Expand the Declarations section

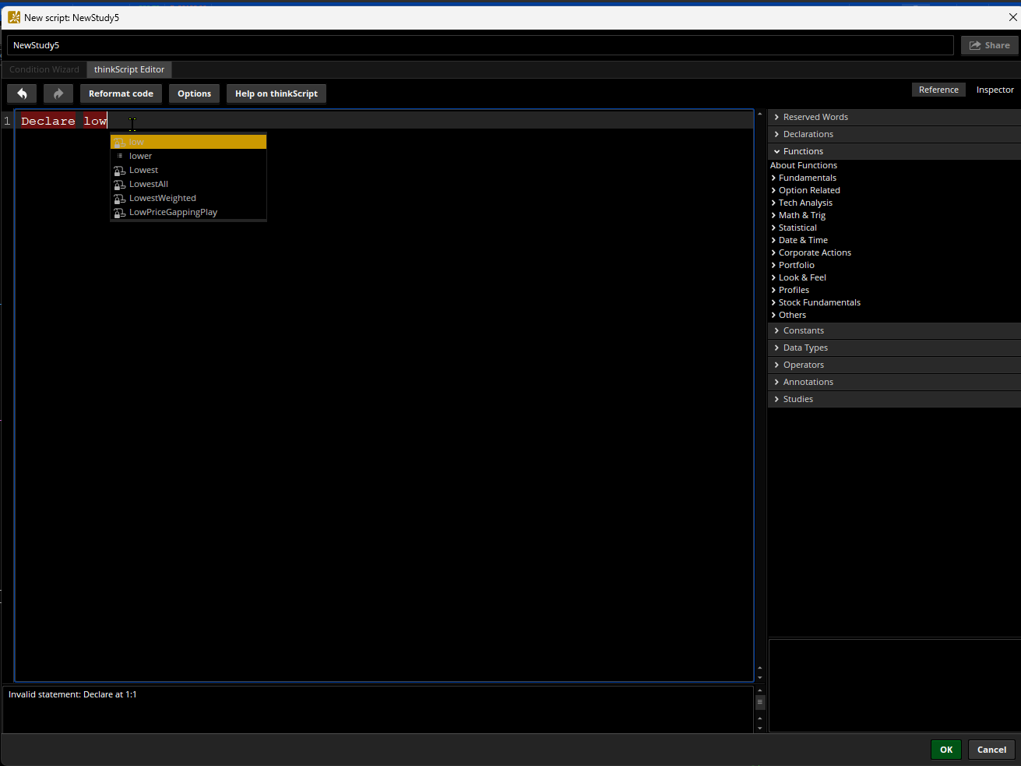pyautogui.click(x=894, y=134)
